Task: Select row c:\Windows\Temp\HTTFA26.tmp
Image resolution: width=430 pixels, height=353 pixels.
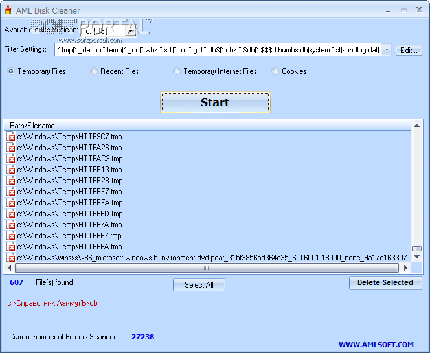Action: click(x=208, y=147)
